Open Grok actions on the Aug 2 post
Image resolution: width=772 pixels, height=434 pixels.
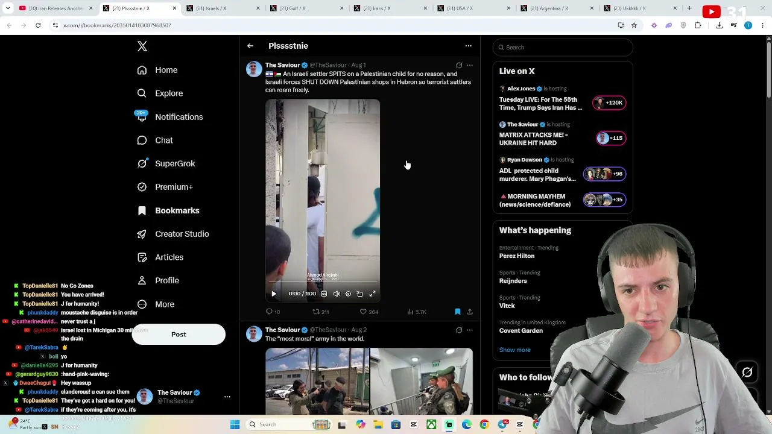coord(459,330)
